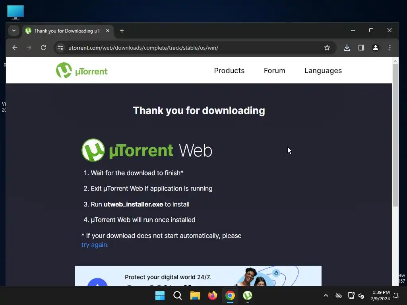Screen dimensions: 407x305
Task: Select the Thank you for Downloading tab
Action: (68, 31)
